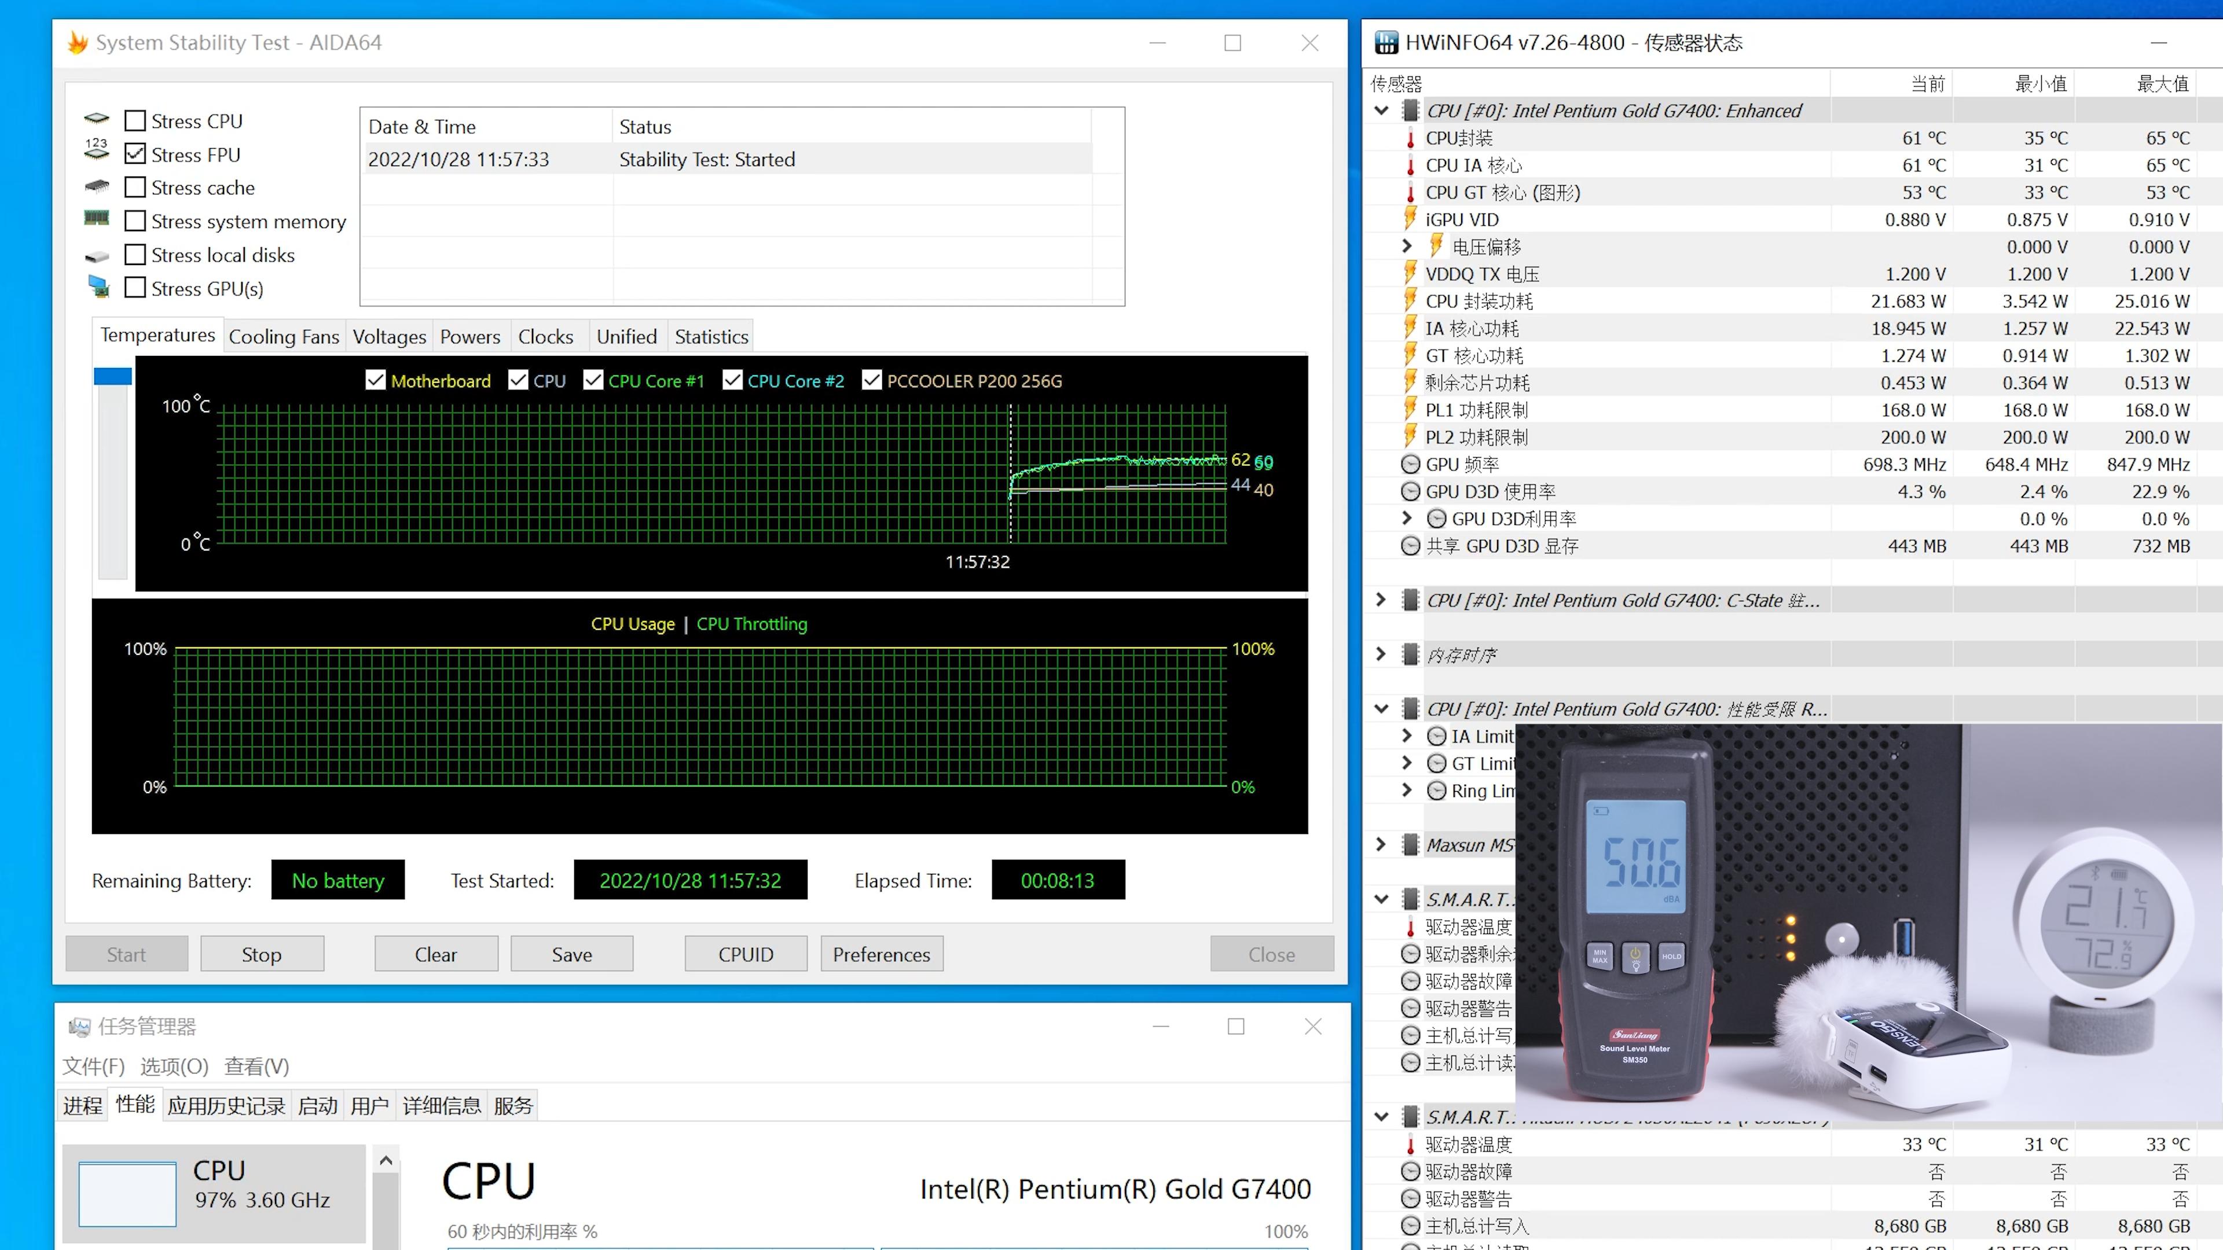The height and width of the screenshot is (1250, 2223).
Task: Click the blue graph scale slider indicator
Action: pyautogui.click(x=112, y=377)
